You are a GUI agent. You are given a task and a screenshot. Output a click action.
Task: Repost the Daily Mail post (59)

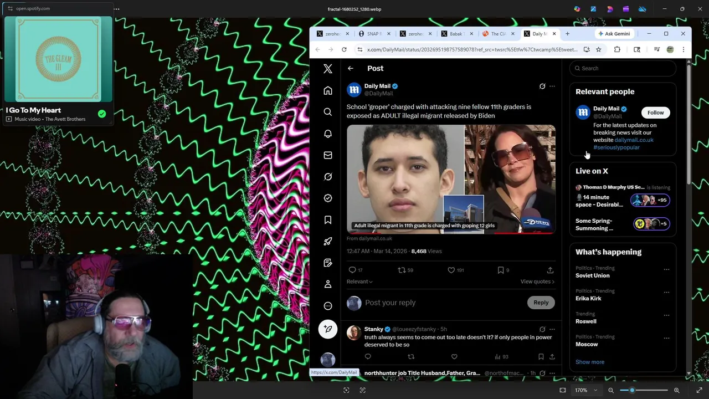point(402,270)
